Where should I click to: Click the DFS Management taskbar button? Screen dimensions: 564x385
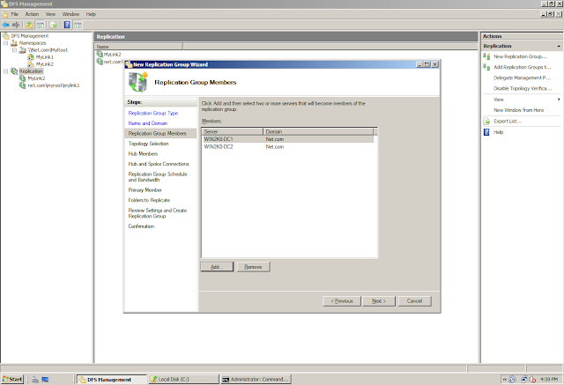[x=112, y=379]
